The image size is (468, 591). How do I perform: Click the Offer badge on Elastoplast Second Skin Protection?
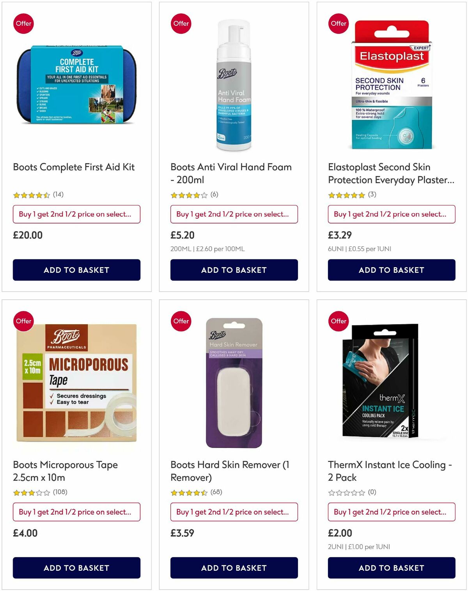(339, 23)
